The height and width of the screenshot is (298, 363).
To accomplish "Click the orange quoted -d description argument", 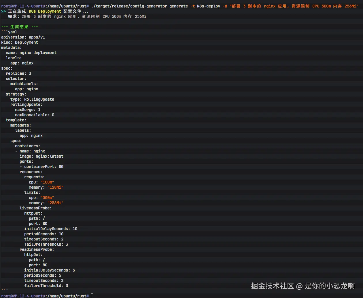I will tap(294, 6).
